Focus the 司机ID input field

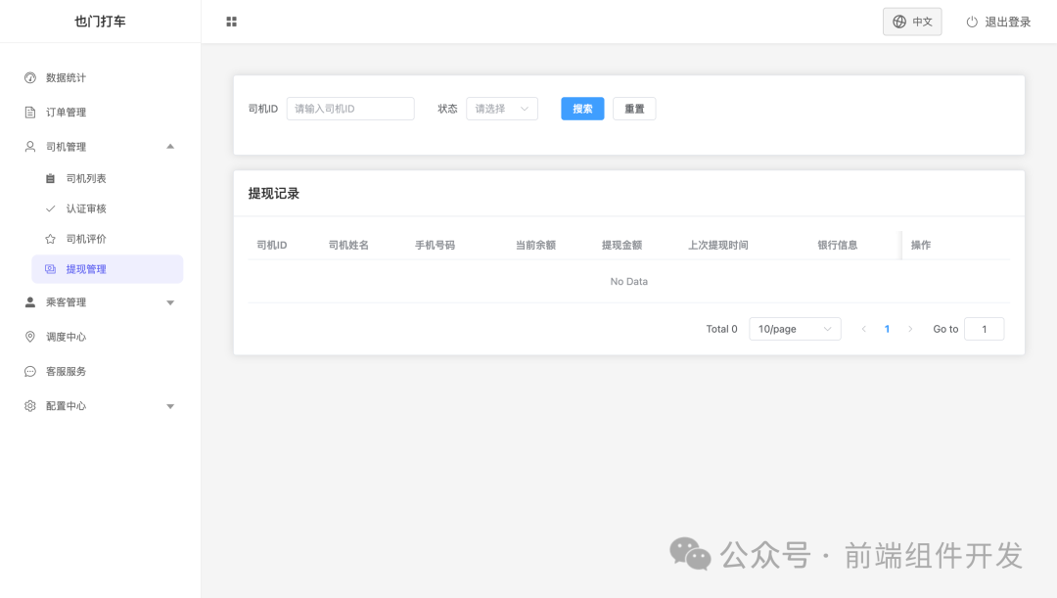click(350, 109)
